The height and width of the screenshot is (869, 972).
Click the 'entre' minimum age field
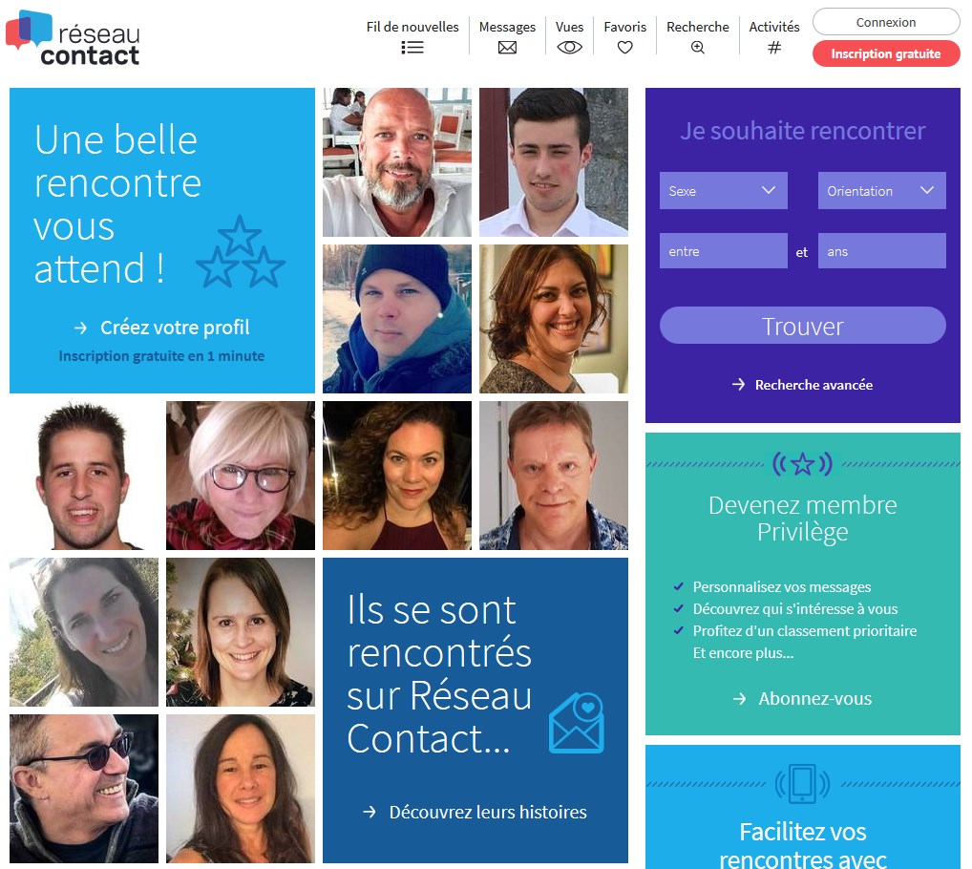point(724,251)
